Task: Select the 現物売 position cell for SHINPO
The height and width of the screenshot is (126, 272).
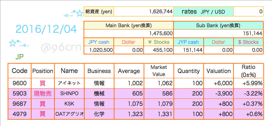Action: (43, 94)
